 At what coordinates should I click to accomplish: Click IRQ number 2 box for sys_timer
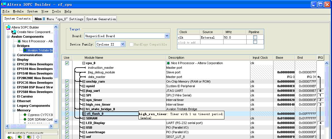pos(320,100)
